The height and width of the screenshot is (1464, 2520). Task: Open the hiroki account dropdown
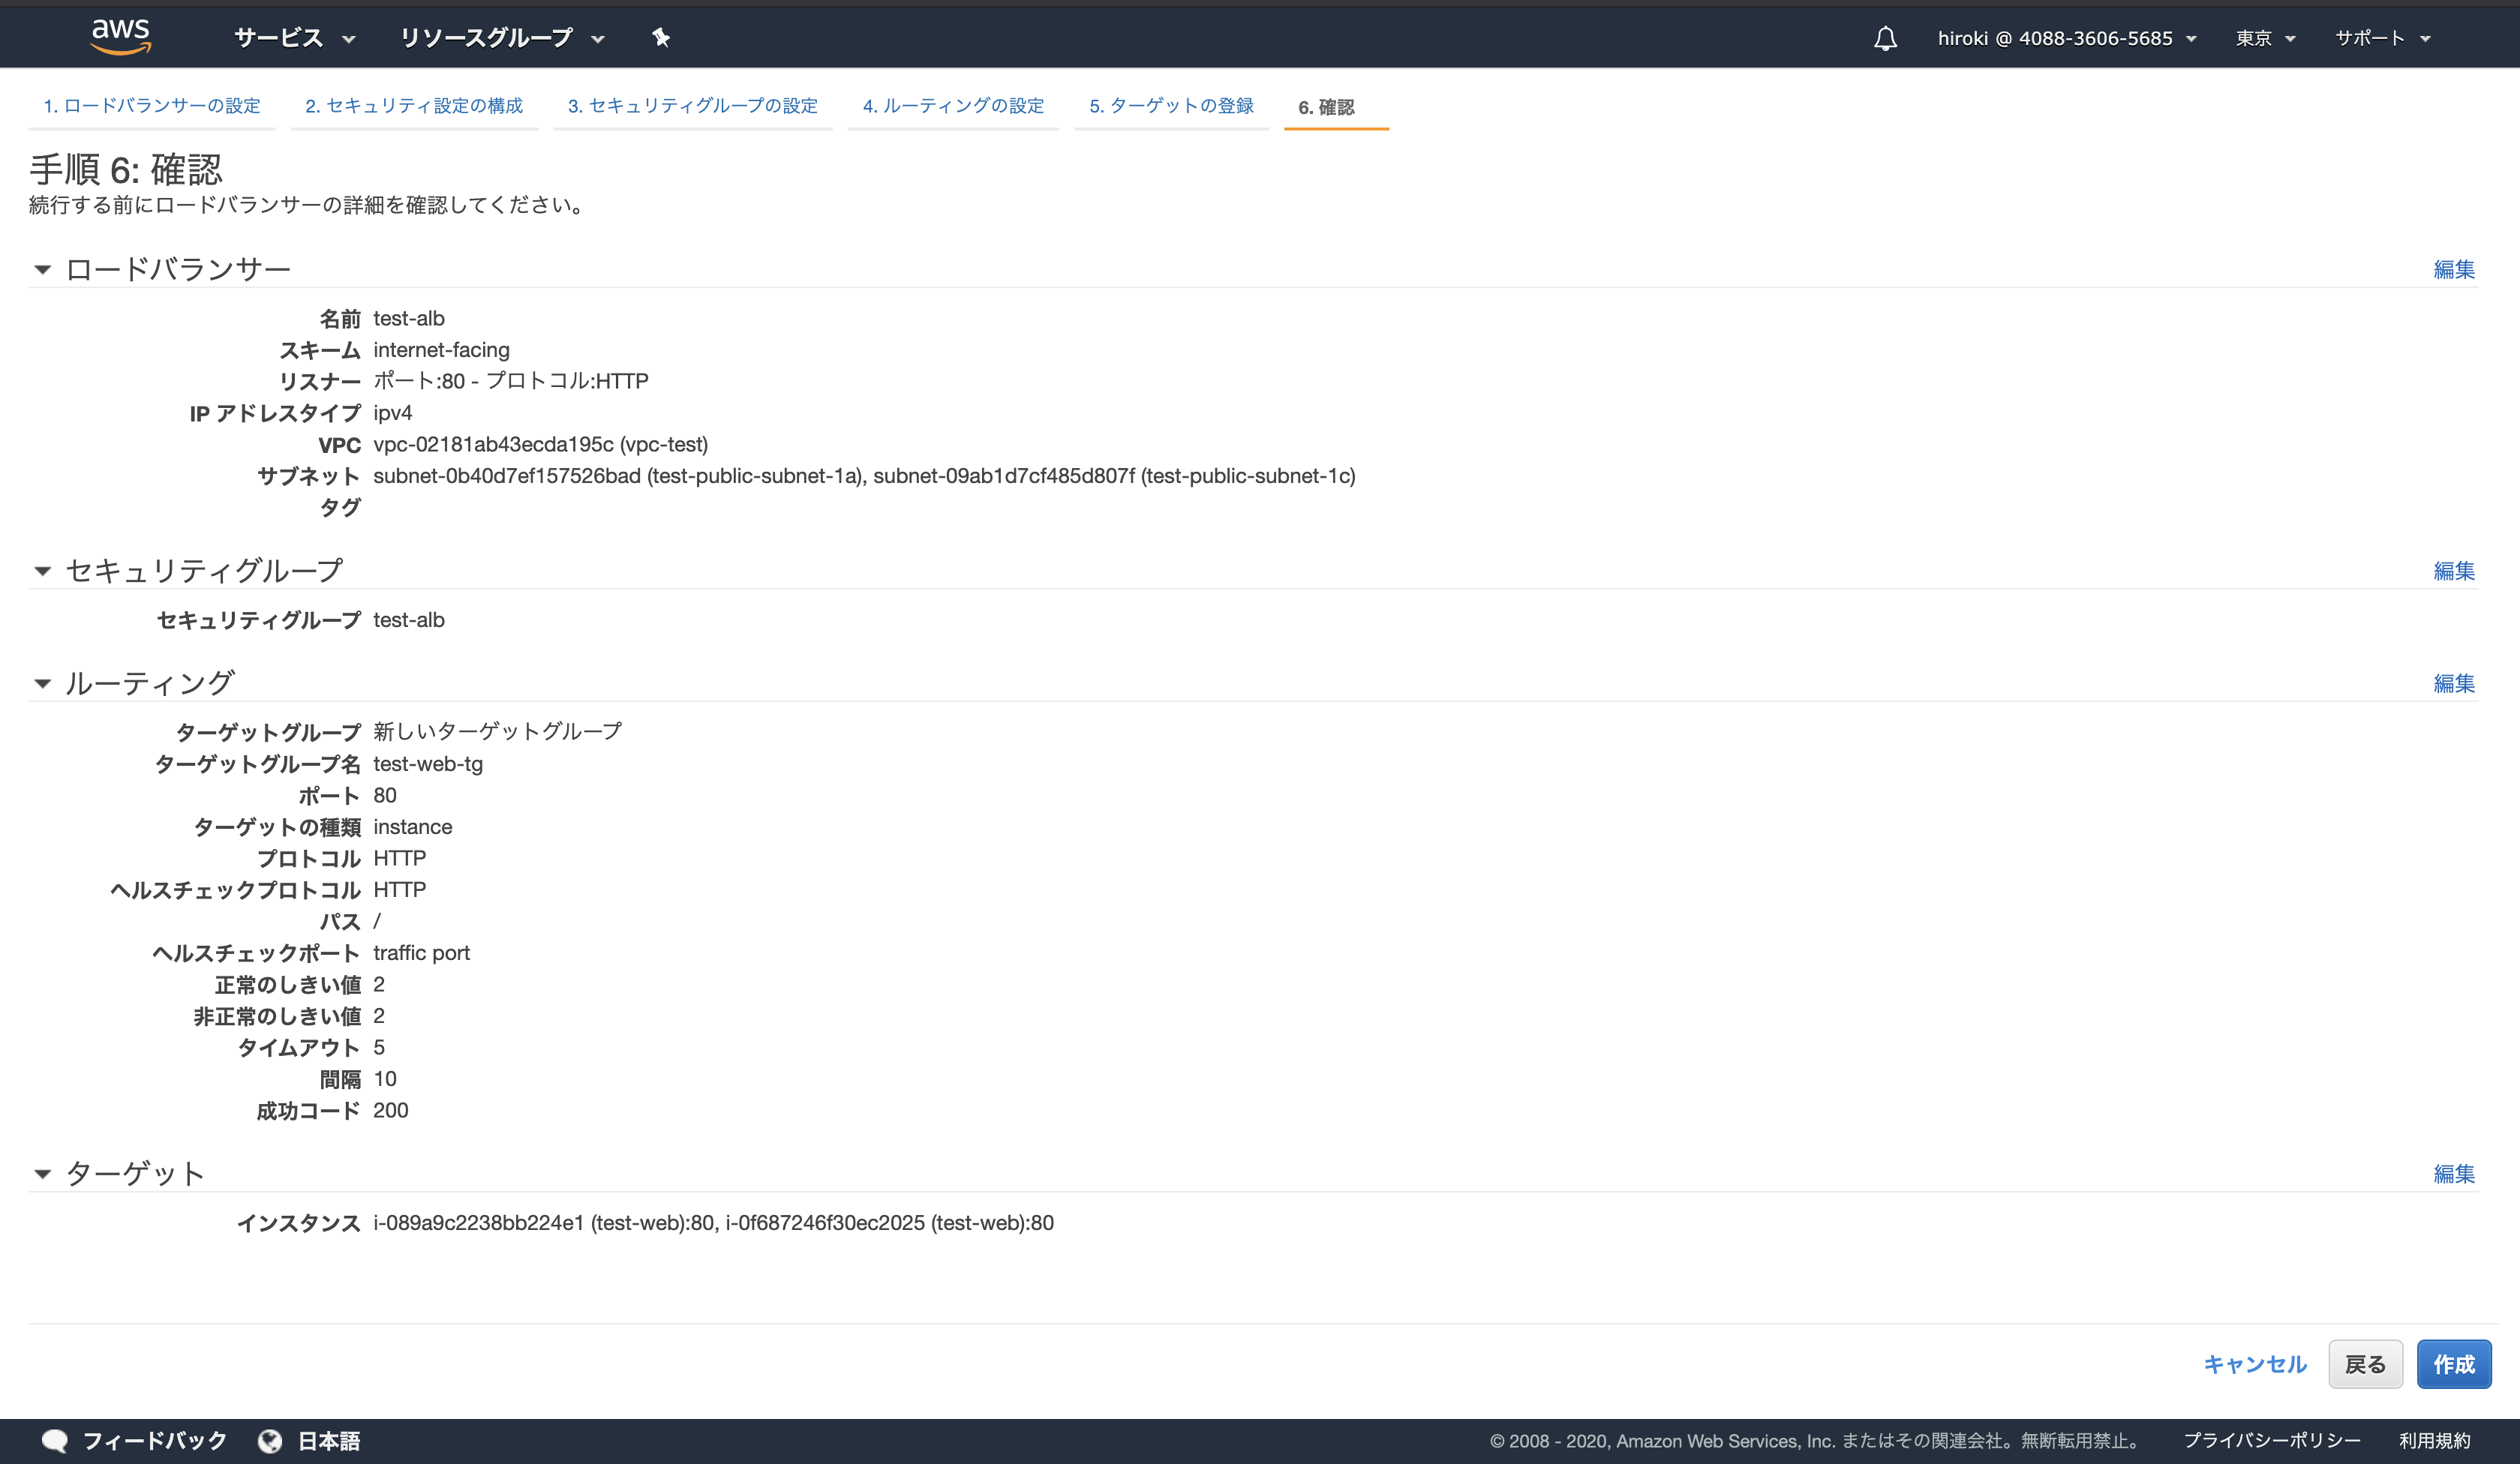click(x=2066, y=38)
